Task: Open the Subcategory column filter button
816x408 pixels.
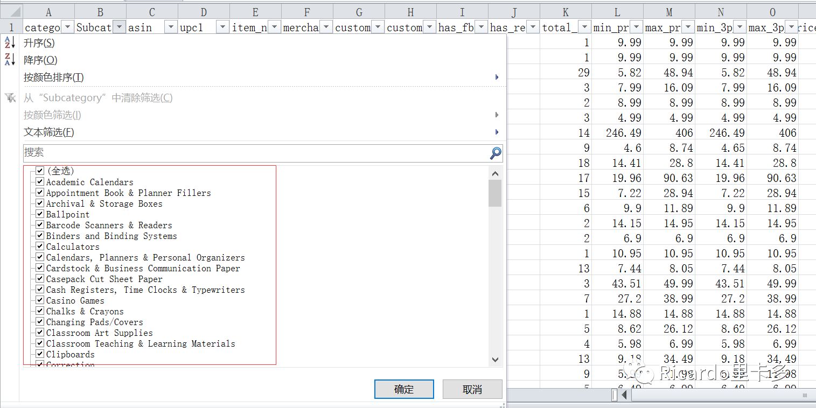Action: point(120,27)
